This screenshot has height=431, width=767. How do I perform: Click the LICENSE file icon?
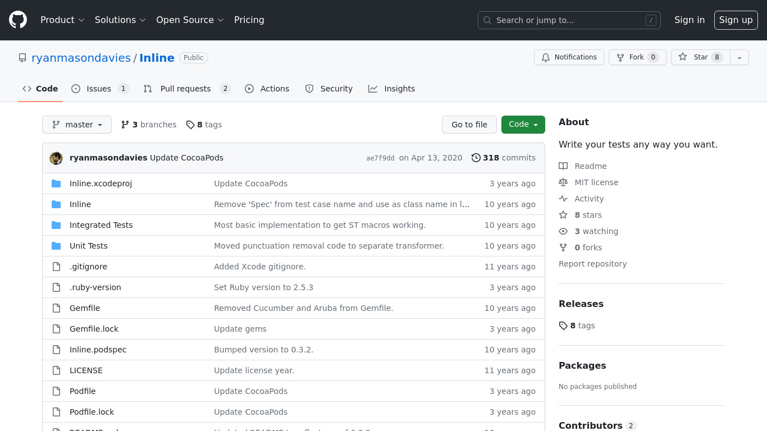tap(56, 370)
